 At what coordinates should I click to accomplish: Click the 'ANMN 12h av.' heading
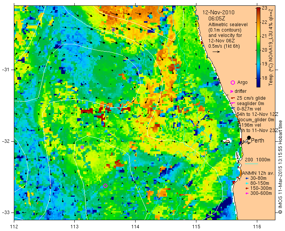[x=258, y=173]
